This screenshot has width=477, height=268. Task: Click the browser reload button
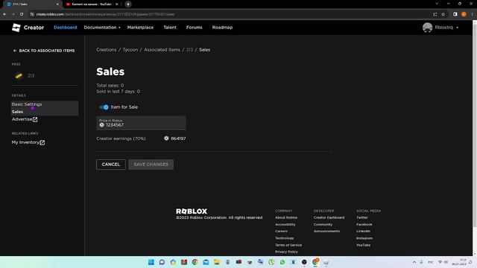(22, 14)
